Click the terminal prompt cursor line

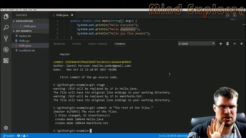pos(72,131)
